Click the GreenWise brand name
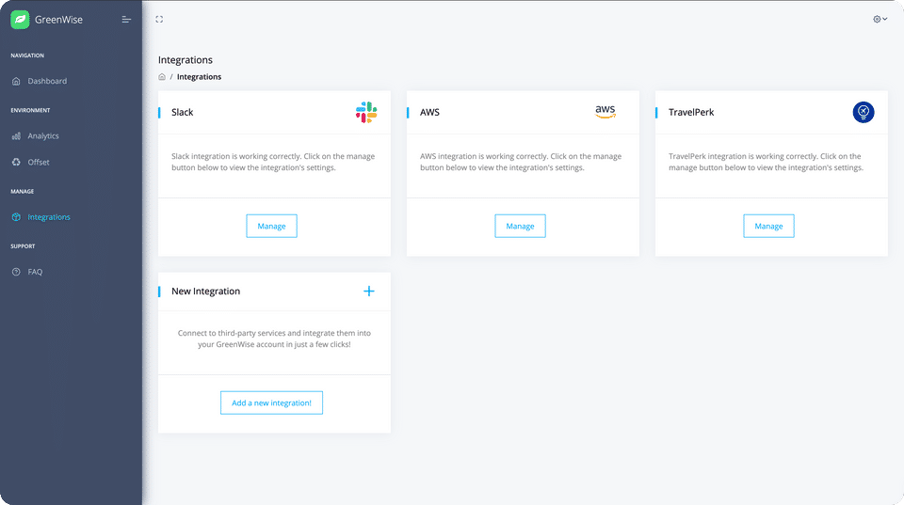904x505 pixels. click(58, 19)
